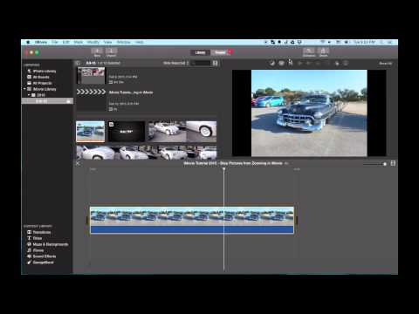This screenshot has height=314, width=419.
Task: Open the Modify menu
Action: (93, 42)
